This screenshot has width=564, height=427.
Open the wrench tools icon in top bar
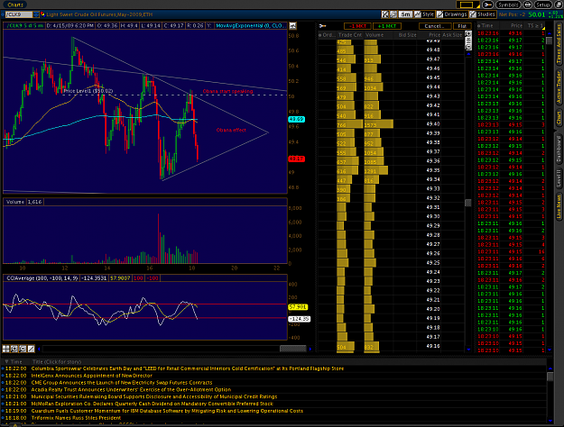487,5
